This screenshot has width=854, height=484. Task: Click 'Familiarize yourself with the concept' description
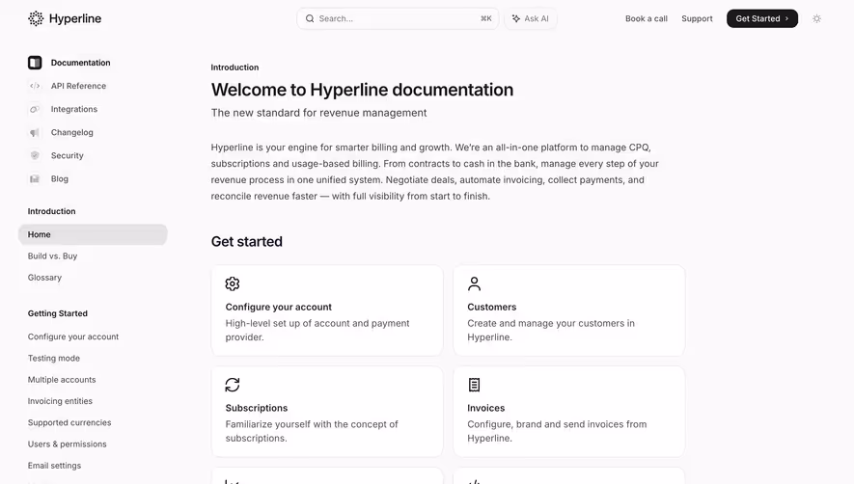tap(312, 431)
